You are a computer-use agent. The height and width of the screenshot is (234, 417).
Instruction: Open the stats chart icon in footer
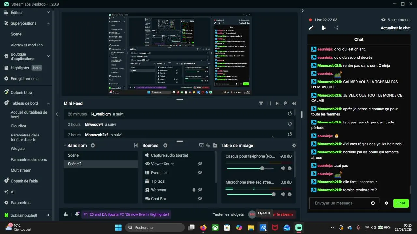pos(65,214)
